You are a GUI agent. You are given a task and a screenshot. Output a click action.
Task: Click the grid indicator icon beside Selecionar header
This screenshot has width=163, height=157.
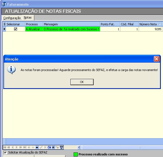[4, 24]
